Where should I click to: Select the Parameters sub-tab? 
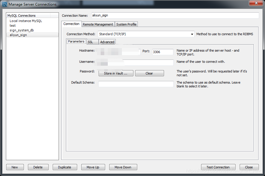pyautogui.click(x=76, y=41)
